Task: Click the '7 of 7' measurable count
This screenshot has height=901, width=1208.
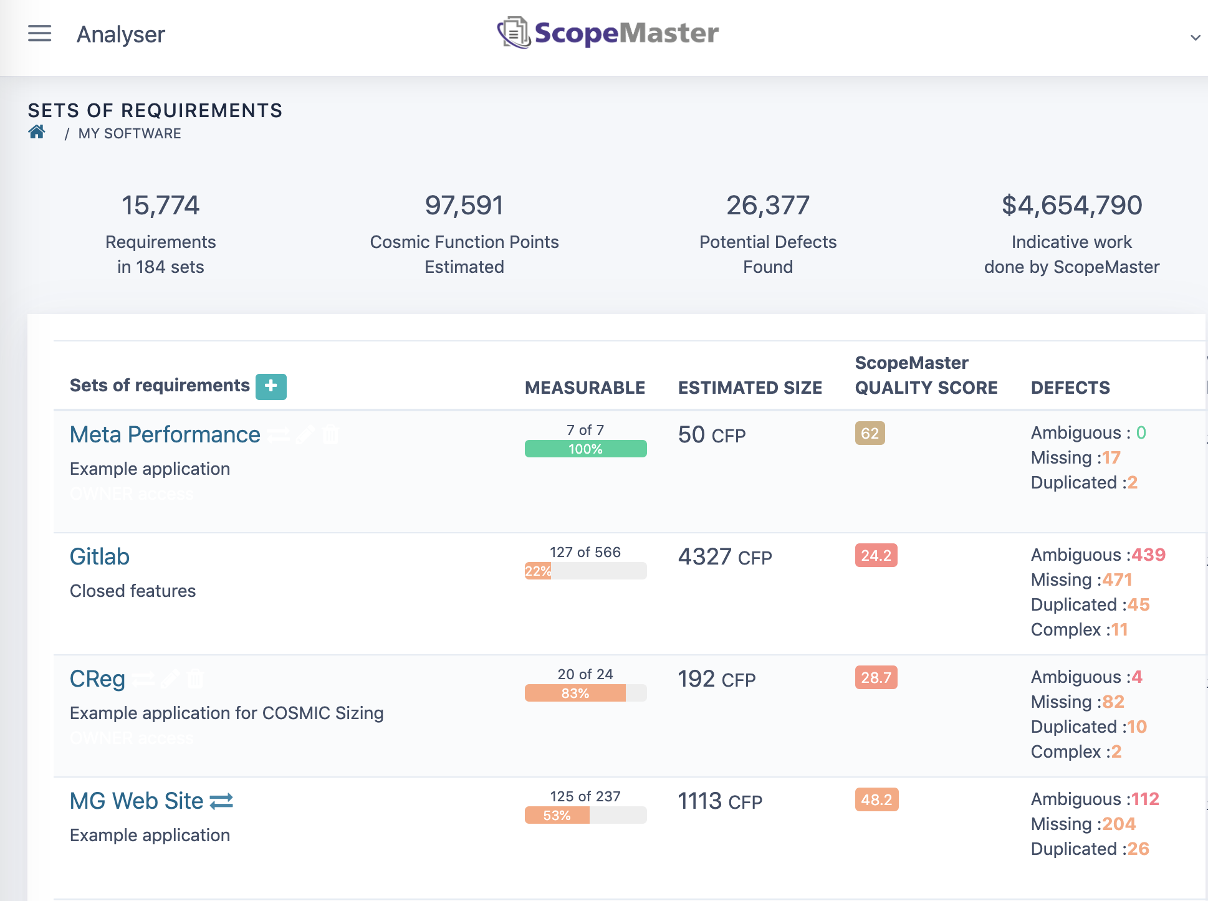Action: click(585, 430)
